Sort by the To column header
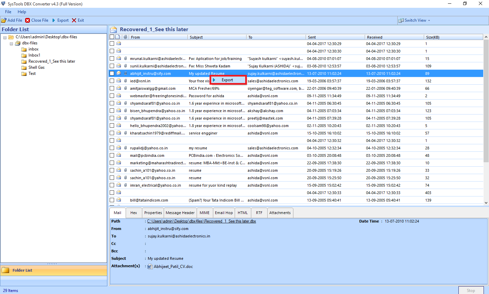This screenshot has width=489, height=294. [x=276, y=37]
